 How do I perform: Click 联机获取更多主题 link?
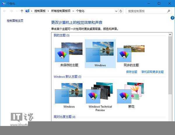click(153, 72)
